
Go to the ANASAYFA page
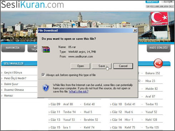(x=152, y=2)
